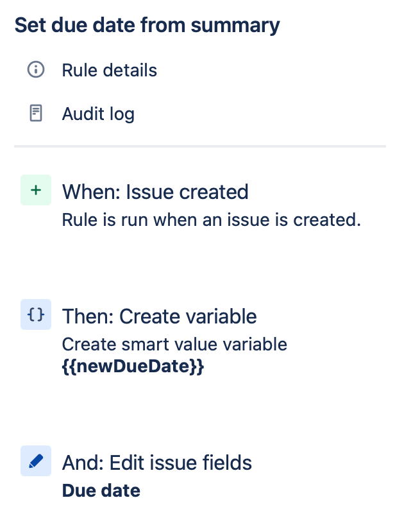Screen dimensions: 395x516
Task: Click the rule title Set due date from summary
Action: (146, 25)
